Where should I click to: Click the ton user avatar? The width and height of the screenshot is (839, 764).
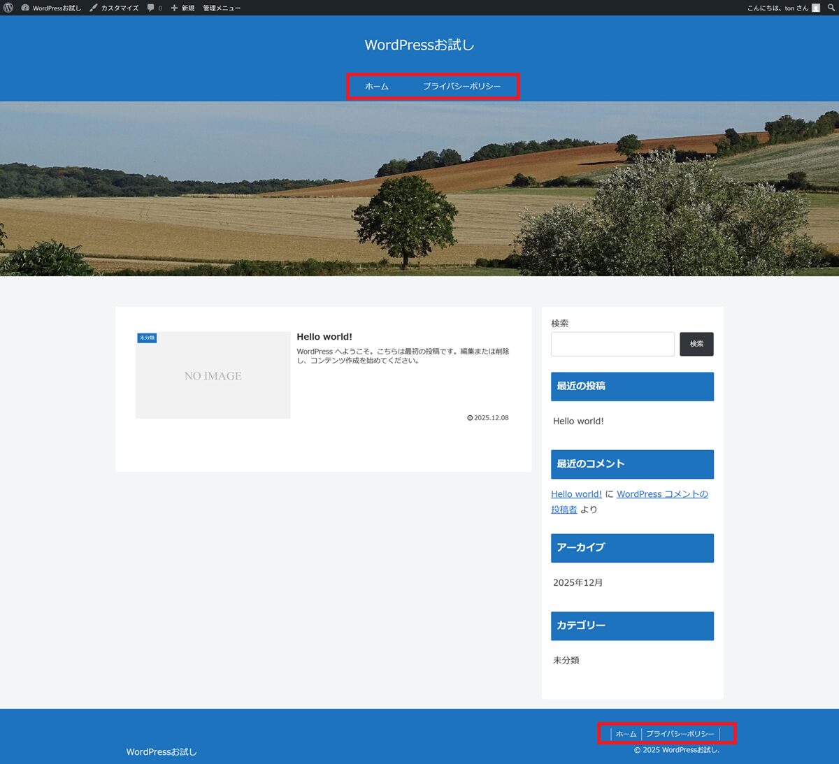click(815, 8)
